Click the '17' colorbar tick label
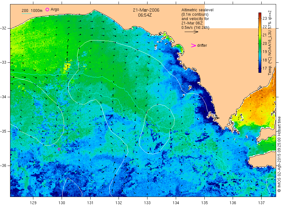Screen dimensions: 283x207 coord(264,68)
